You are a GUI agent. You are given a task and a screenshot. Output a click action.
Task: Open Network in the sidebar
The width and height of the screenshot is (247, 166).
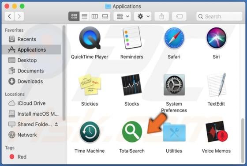31,135
